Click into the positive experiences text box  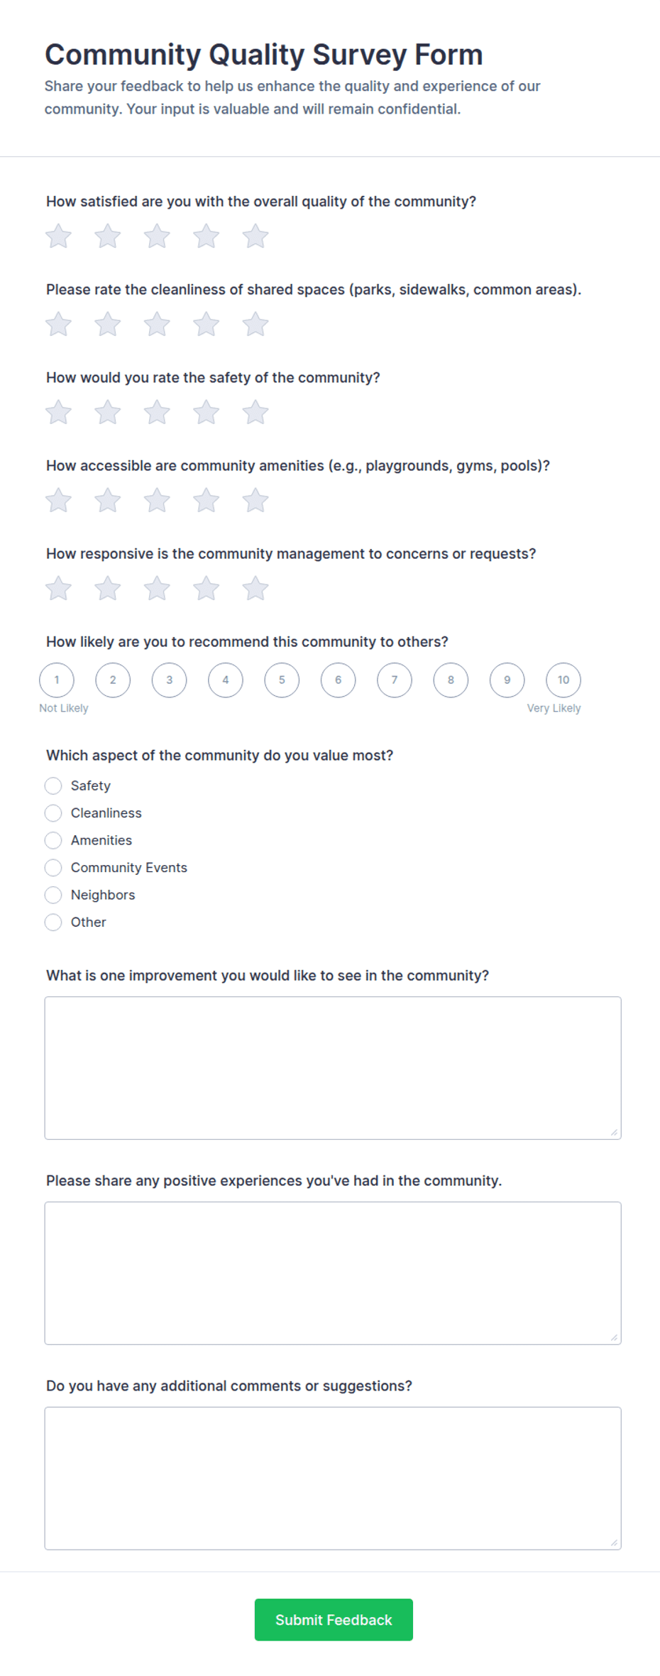click(x=333, y=1273)
